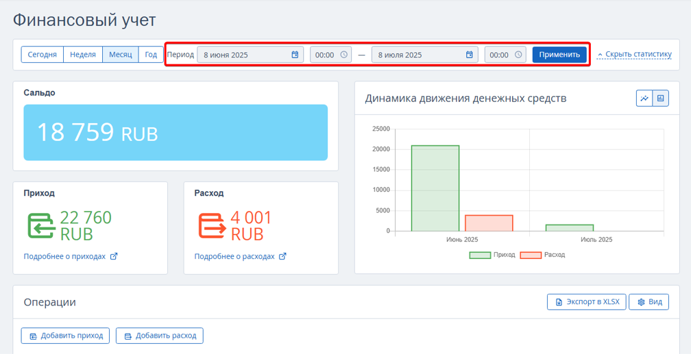Click calendar icon in end date field
This screenshot has height=354, width=691.
[x=470, y=55]
